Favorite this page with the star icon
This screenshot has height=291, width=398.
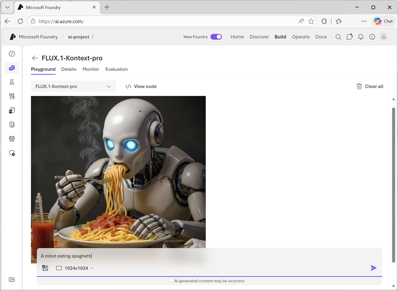point(311,21)
